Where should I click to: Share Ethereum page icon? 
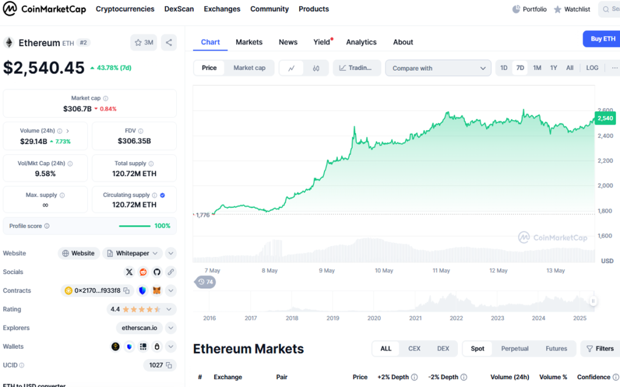[169, 43]
